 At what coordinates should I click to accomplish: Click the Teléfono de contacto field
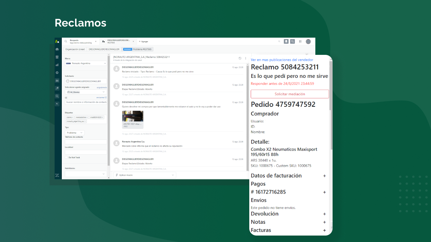[x=86, y=142]
